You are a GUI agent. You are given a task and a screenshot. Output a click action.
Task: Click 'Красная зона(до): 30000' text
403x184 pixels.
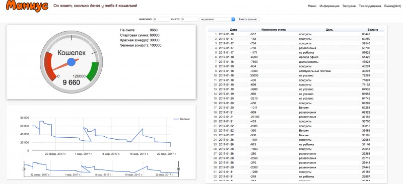pyautogui.click(x=140, y=40)
